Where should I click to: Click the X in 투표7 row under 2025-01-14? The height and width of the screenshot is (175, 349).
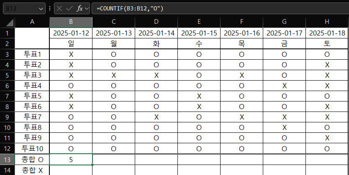156,117
